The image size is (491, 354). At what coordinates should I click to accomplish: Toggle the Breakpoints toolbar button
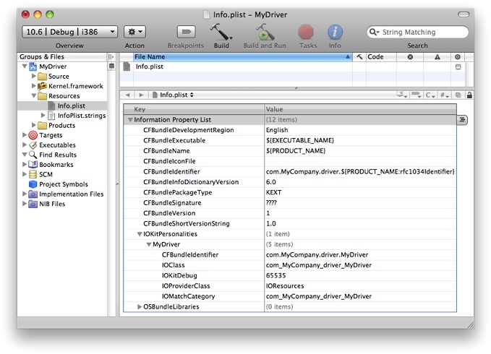(x=187, y=32)
